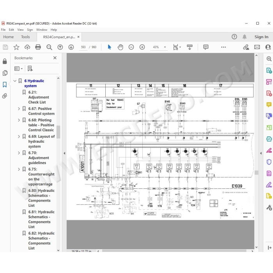The image size is (273, 273).
Task: Click the cloud upload icon
Action: click(27, 47)
